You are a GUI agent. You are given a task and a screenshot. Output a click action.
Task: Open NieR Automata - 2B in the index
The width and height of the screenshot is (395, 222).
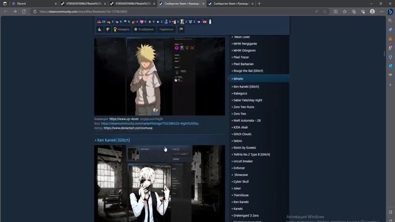(x=247, y=121)
